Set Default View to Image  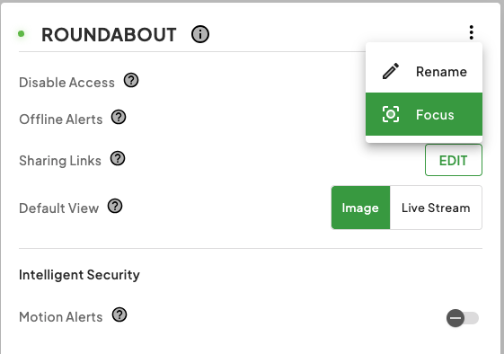coord(360,208)
